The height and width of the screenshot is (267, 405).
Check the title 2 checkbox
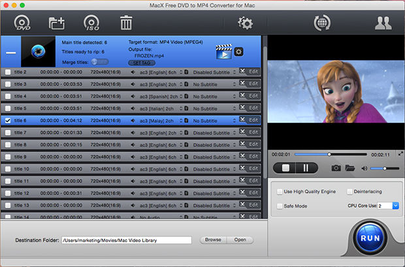[x=8, y=72]
